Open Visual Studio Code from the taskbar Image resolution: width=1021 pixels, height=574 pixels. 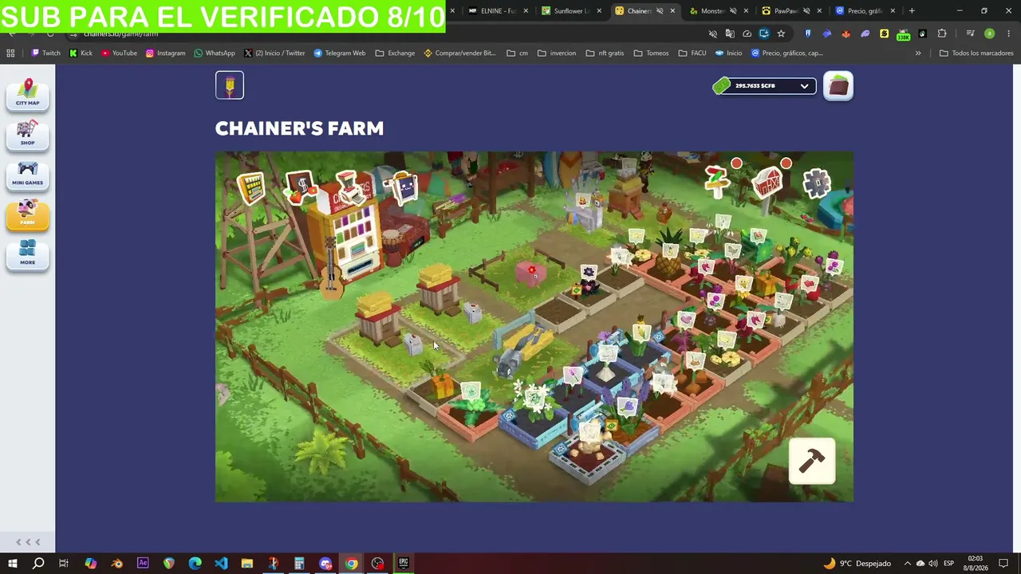click(x=221, y=564)
